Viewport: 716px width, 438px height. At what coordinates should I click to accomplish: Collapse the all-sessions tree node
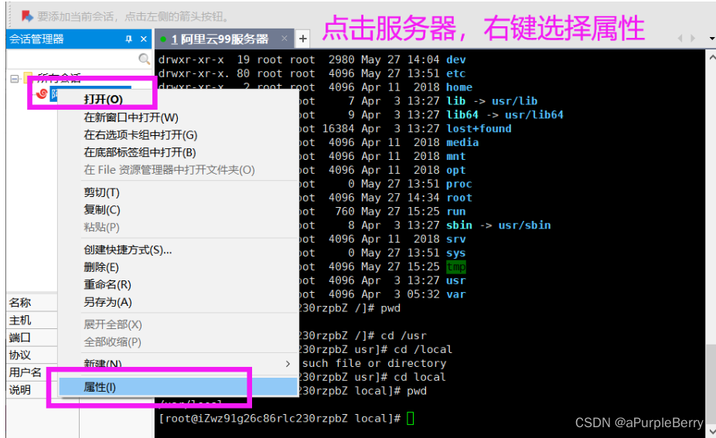(x=14, y=79)
